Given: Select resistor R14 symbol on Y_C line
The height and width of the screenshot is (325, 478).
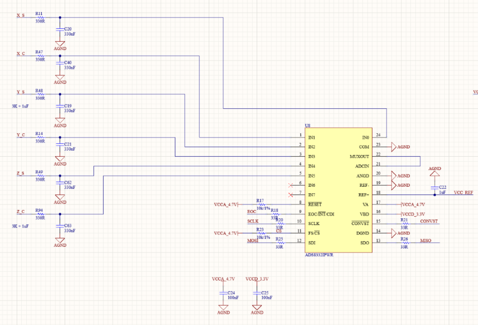Looking at the screenshot, I should [40, 137].
